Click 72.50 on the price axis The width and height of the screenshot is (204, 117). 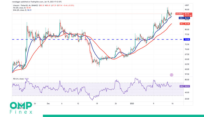[187, 44]
